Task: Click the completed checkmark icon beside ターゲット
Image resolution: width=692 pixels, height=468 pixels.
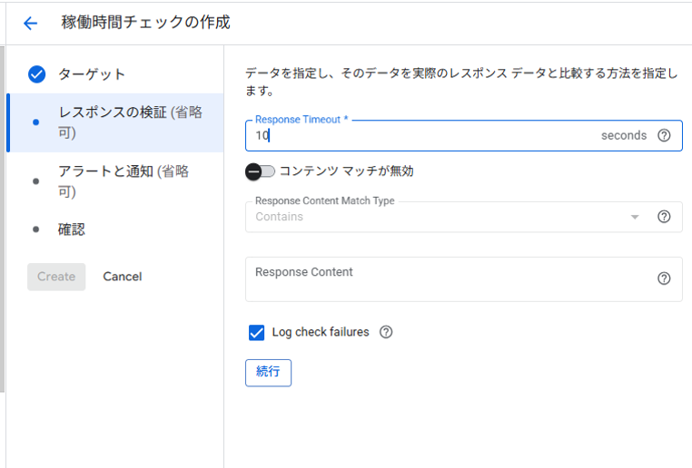Action: (x=36, y=74)
